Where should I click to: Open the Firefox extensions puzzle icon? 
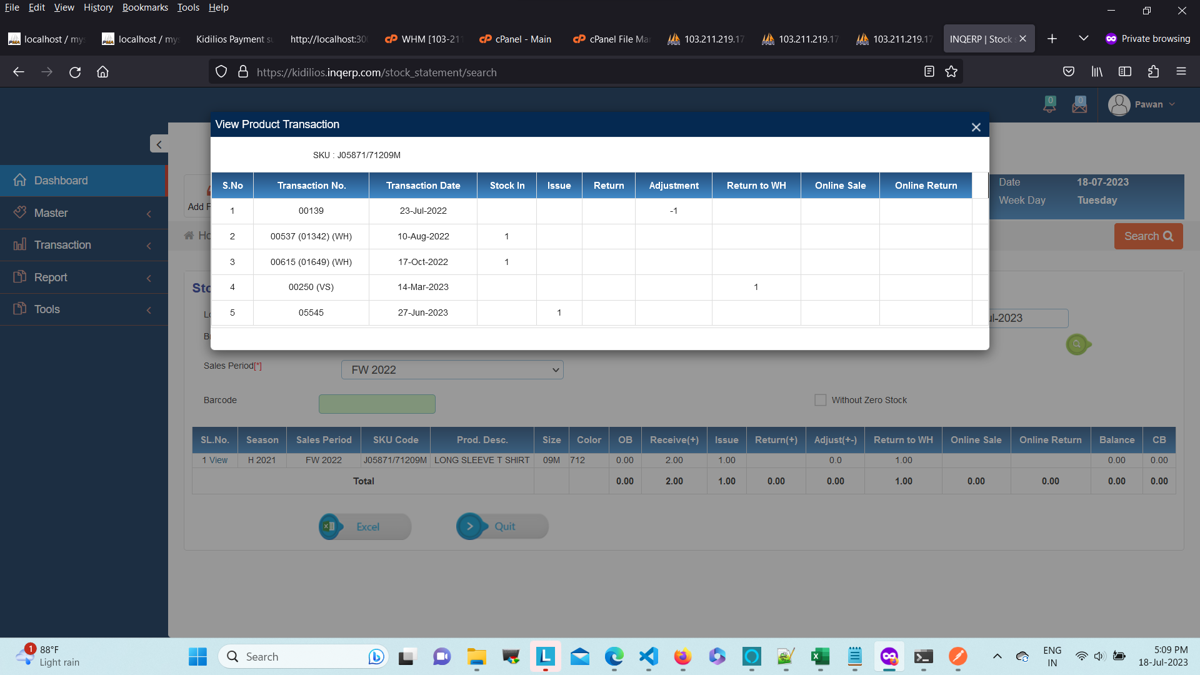1153,72
